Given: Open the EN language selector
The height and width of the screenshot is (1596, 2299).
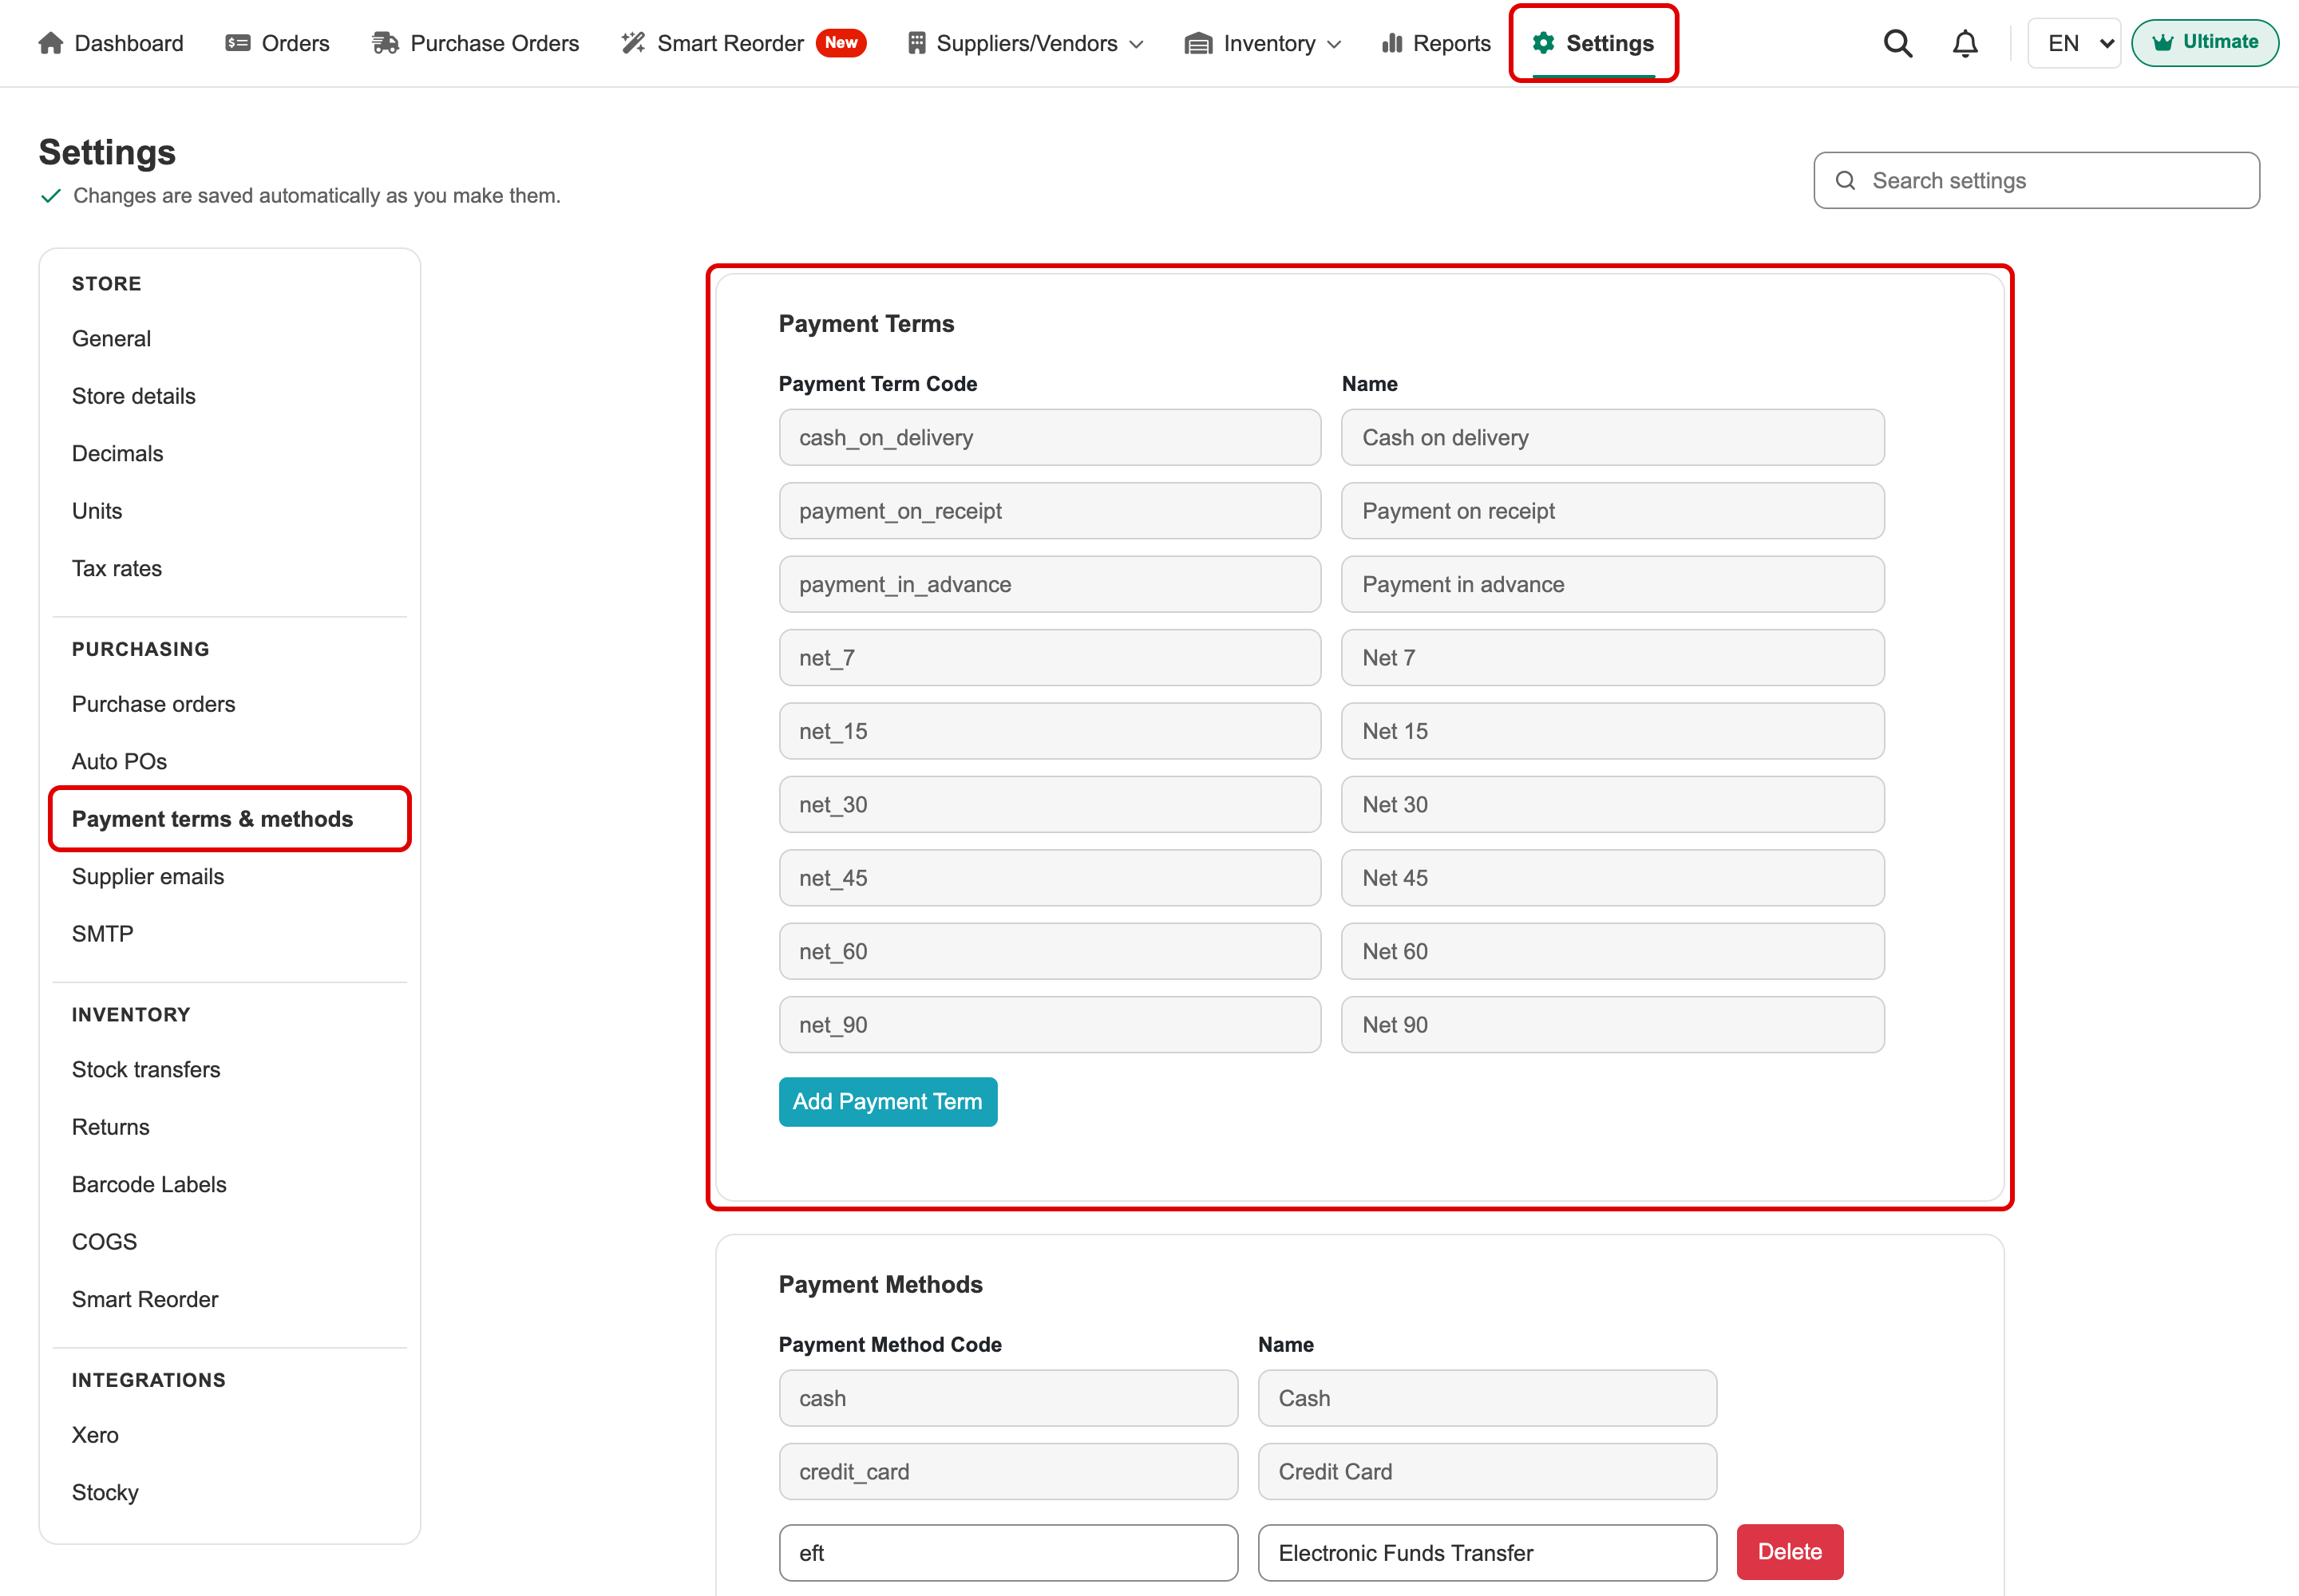Looking at the screenshot, I should click(x=2073, y=43).
